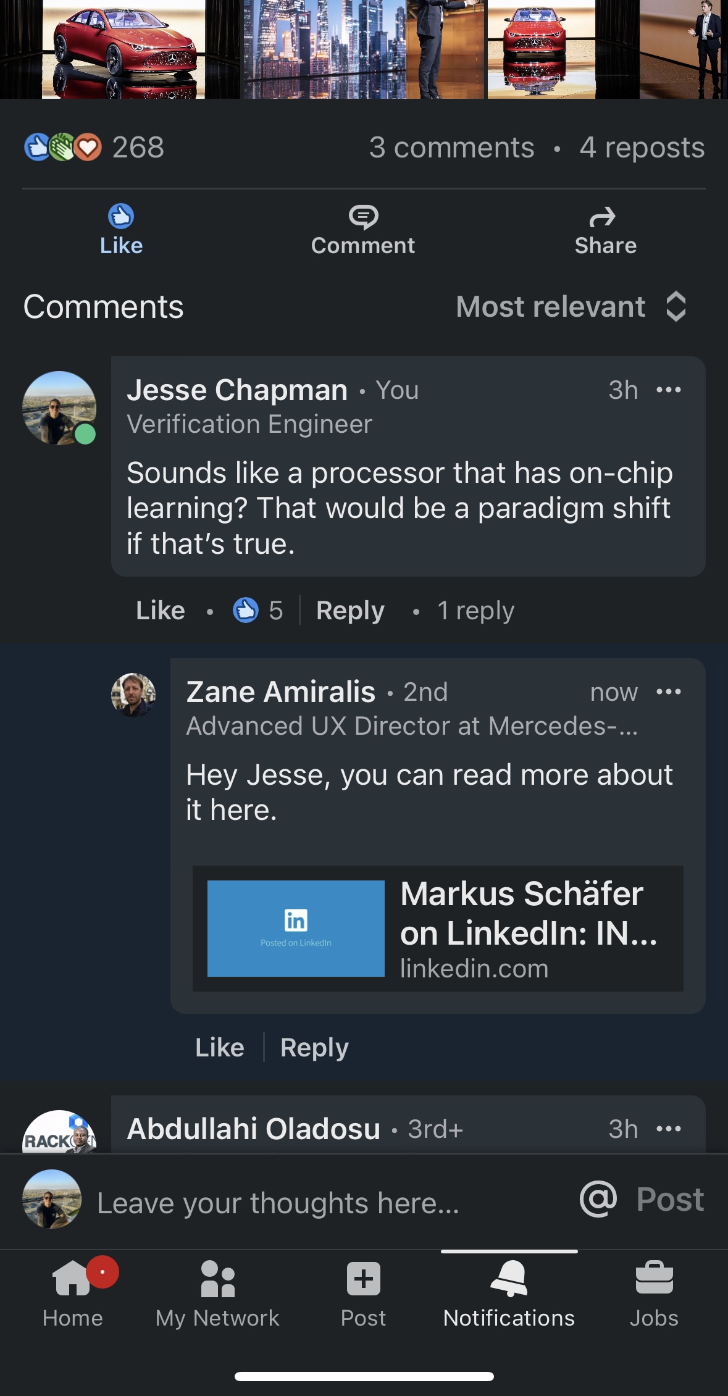
Task: Open the Most relevant sort dropdown
Action: (571, 307)
